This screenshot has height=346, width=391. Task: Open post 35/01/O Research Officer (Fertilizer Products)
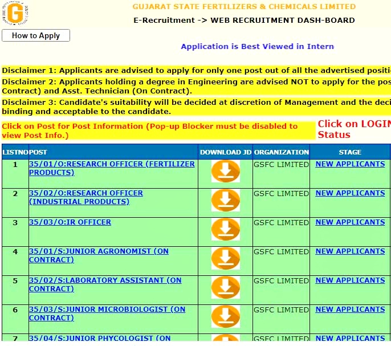coord(112,168)
